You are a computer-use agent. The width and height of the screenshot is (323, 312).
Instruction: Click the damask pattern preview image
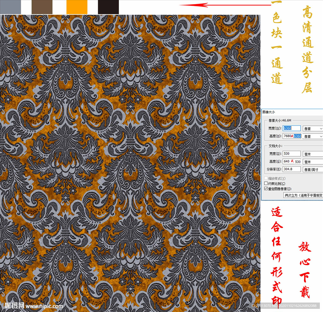tap(130, 163)
